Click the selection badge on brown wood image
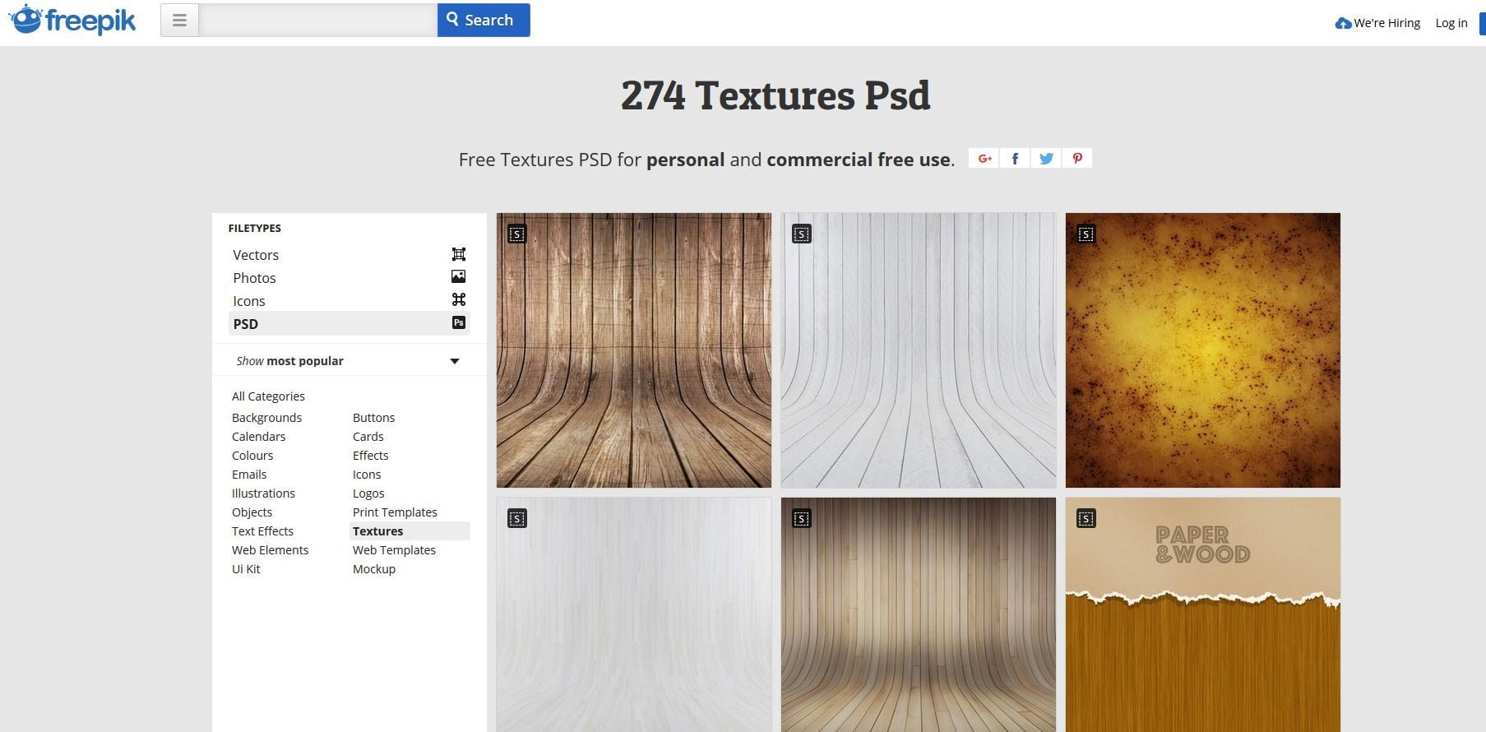Screen dimensions: 1486x732 pos(517,234)
